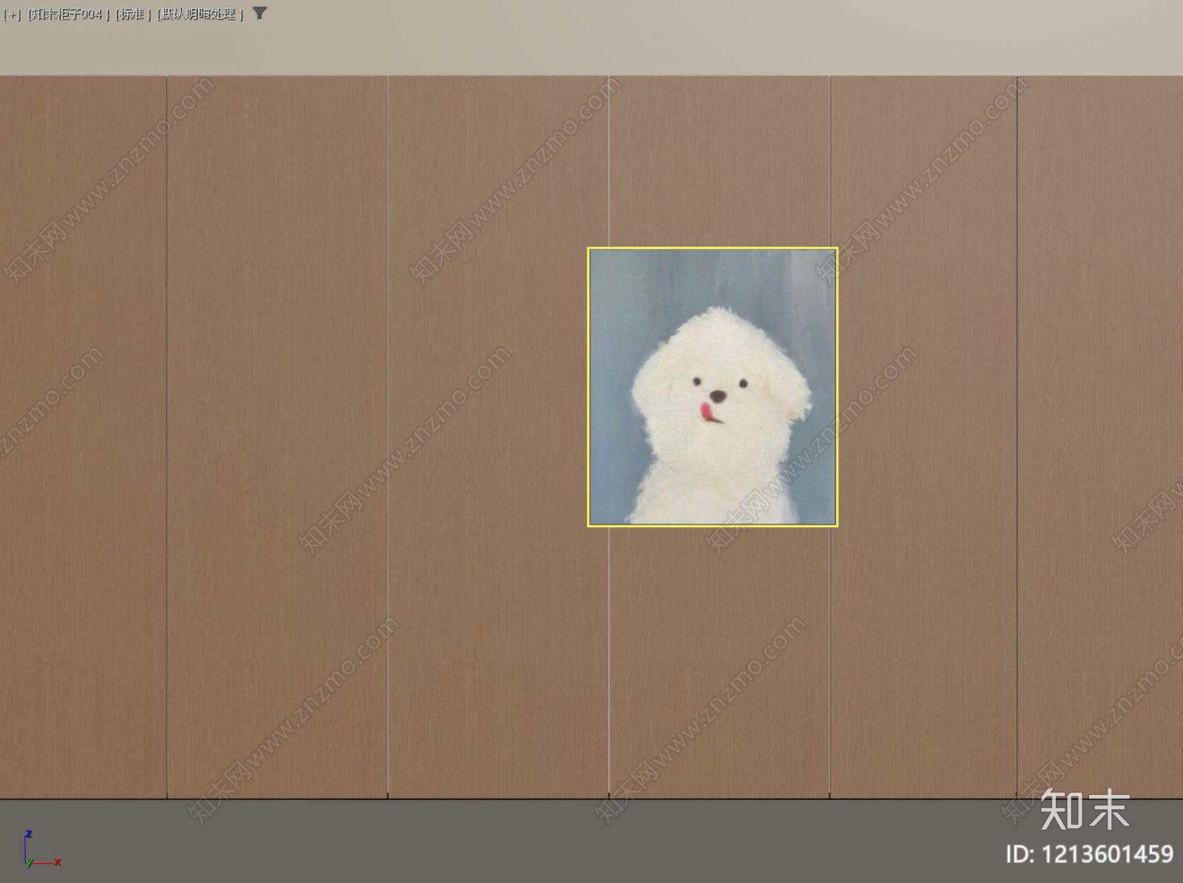
Task: Open the 标准 viewport quality menu
Action: click(x=133, y=14)
